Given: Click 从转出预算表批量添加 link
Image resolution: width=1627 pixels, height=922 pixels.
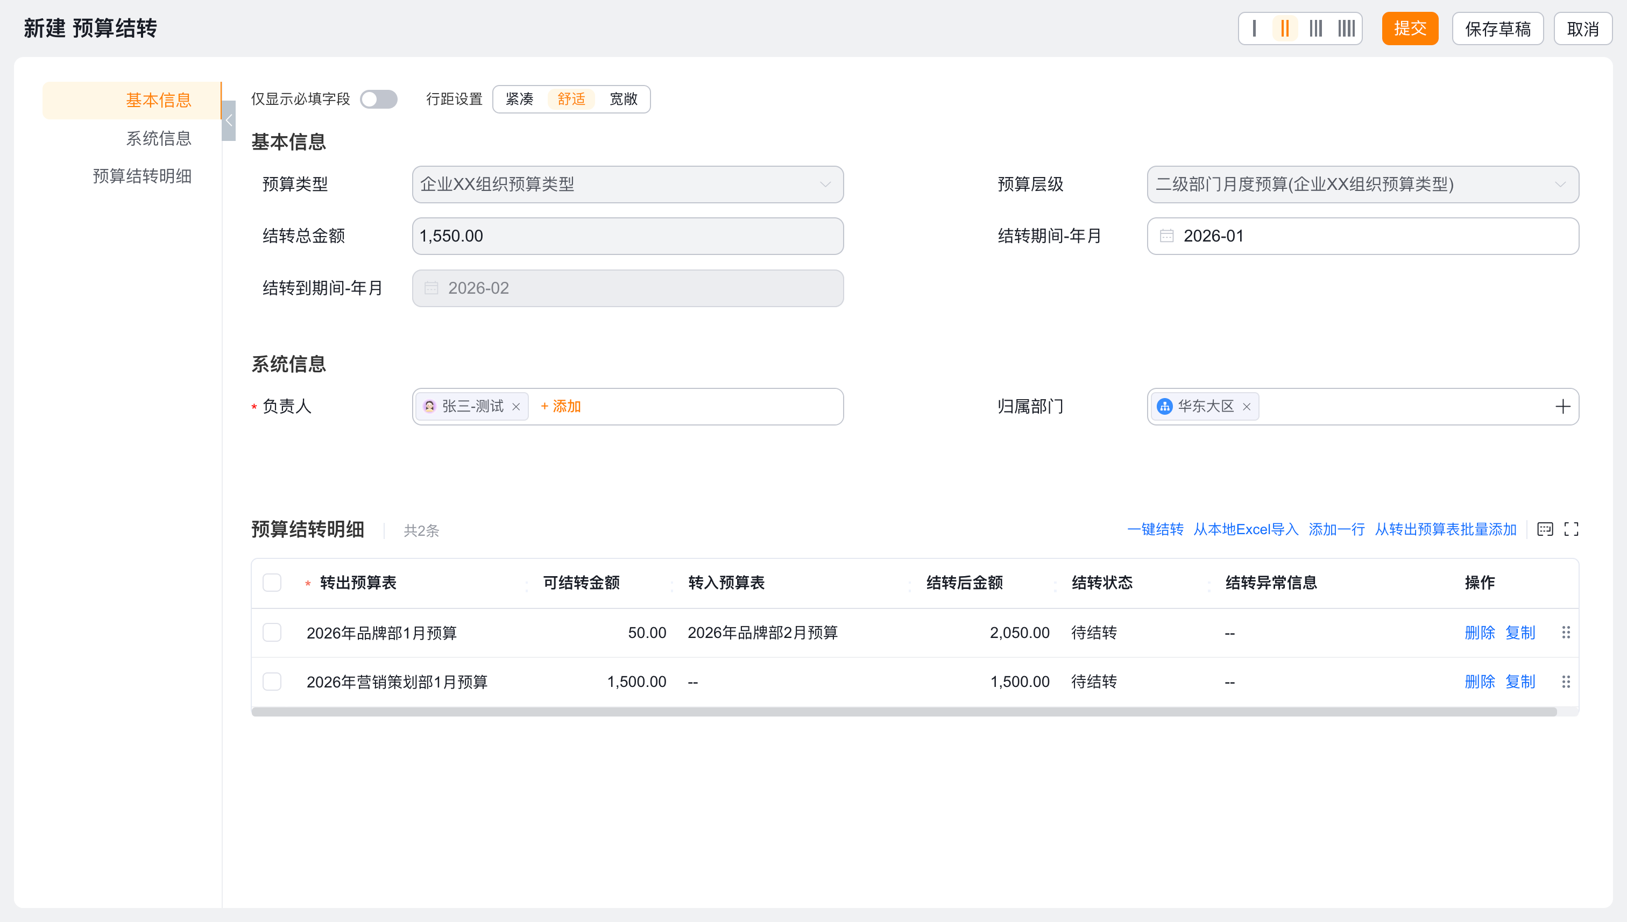Looking at the screenshot, I should (x=1445, y=529).
